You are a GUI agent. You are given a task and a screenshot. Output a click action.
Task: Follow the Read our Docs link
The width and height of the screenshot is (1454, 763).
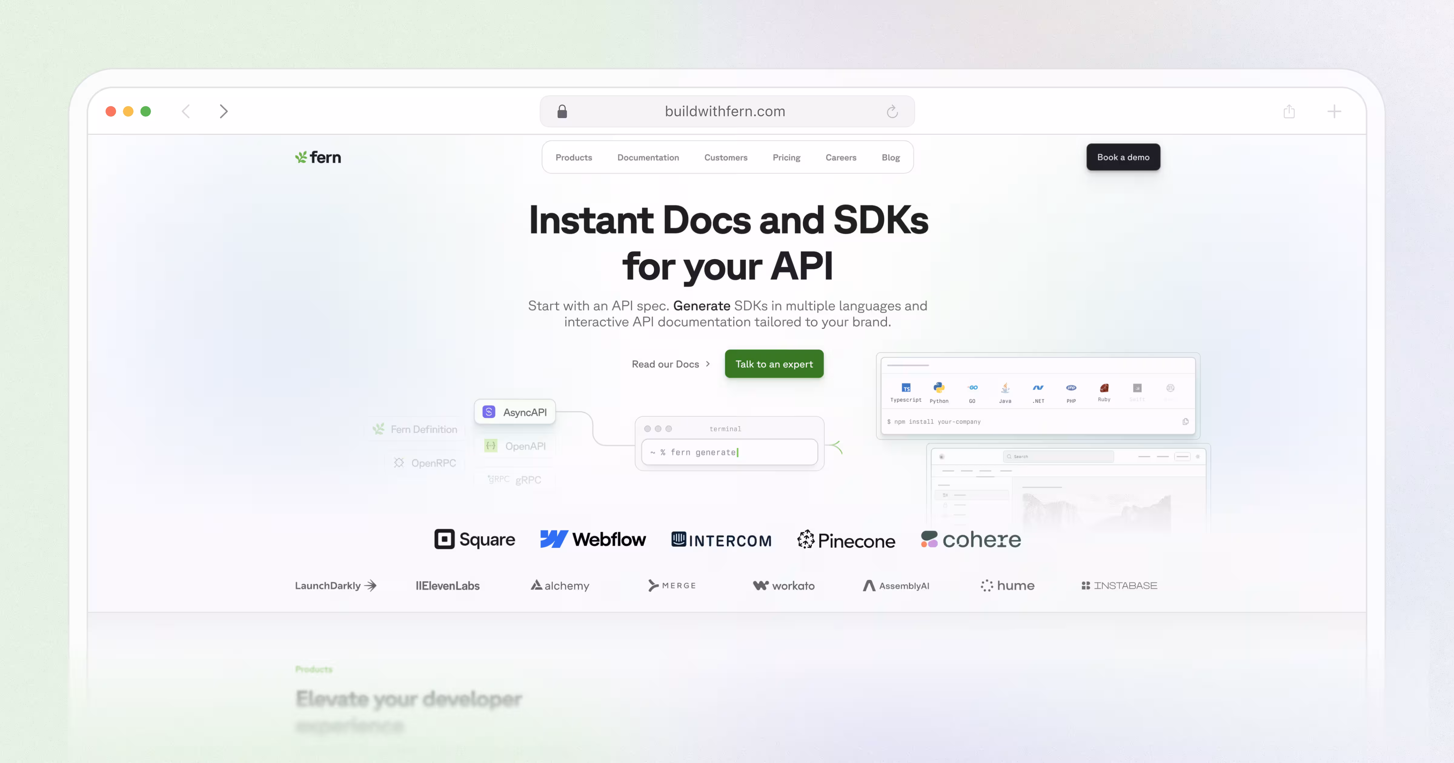point(671,364)
